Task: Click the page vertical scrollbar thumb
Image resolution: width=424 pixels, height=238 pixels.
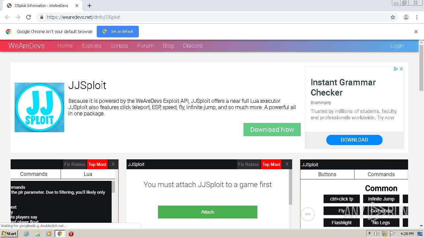Action: pos(421,68)
